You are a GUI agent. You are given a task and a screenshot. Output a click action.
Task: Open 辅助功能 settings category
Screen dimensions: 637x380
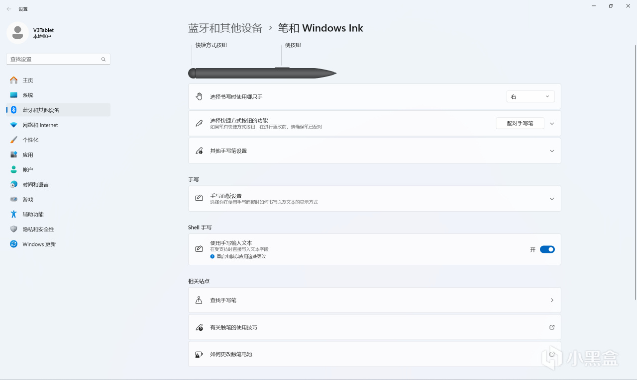[58, 214]
